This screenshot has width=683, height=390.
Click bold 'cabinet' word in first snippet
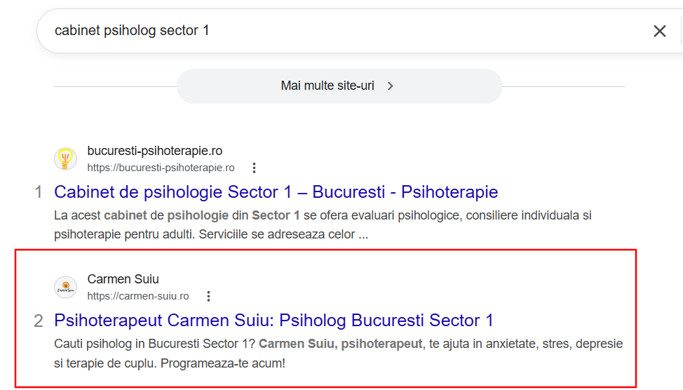(126, 215)
